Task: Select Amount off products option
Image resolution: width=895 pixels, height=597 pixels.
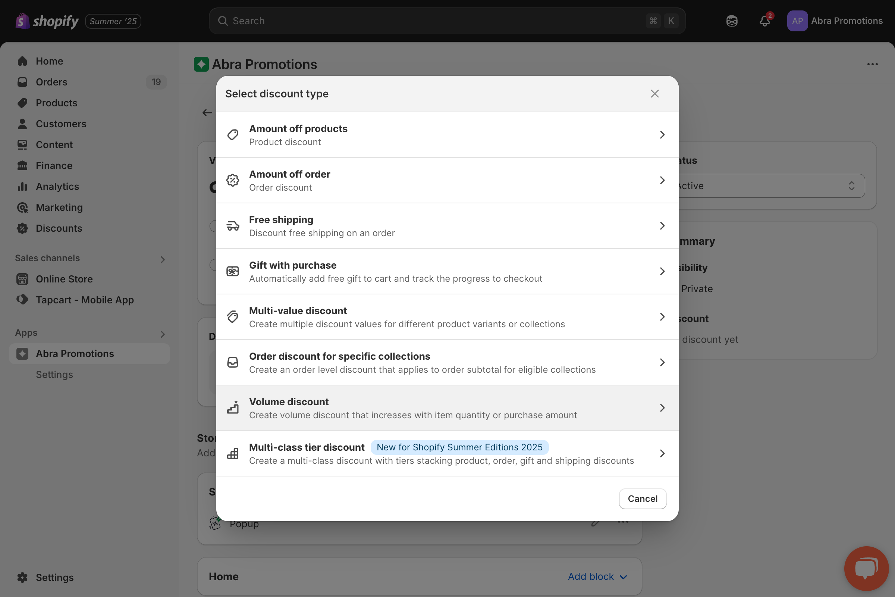Action: (x=447, y=135)
